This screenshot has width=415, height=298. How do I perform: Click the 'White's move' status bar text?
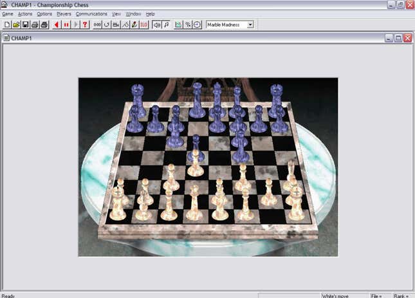click(x=336, y=296)
